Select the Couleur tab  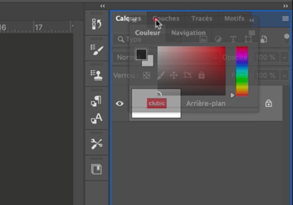click(147, 33)
